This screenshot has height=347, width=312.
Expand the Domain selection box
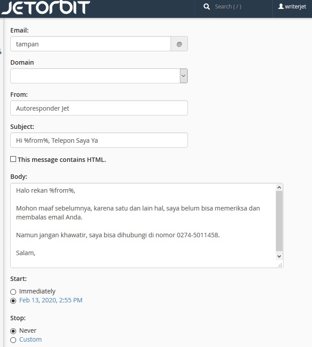pyautogui.click(x=99, y=76)
